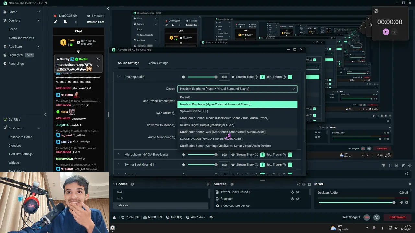415x233 pixels.
Task: Lock the face cam source
Action: pos(292,199)
